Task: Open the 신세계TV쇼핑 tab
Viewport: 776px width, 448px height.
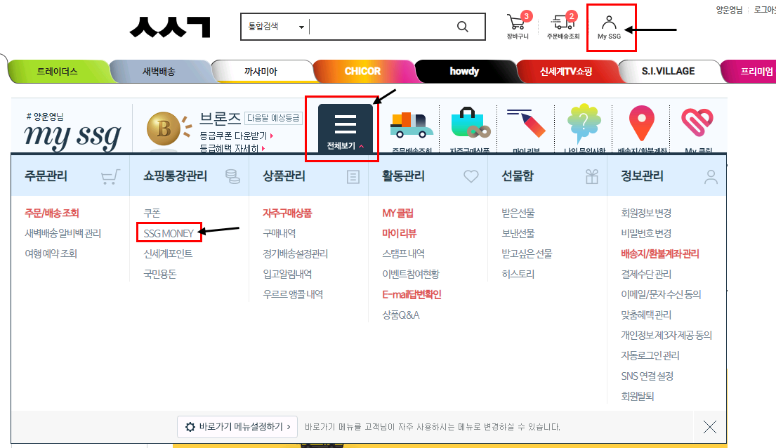Action: click(x=565, y=72)
